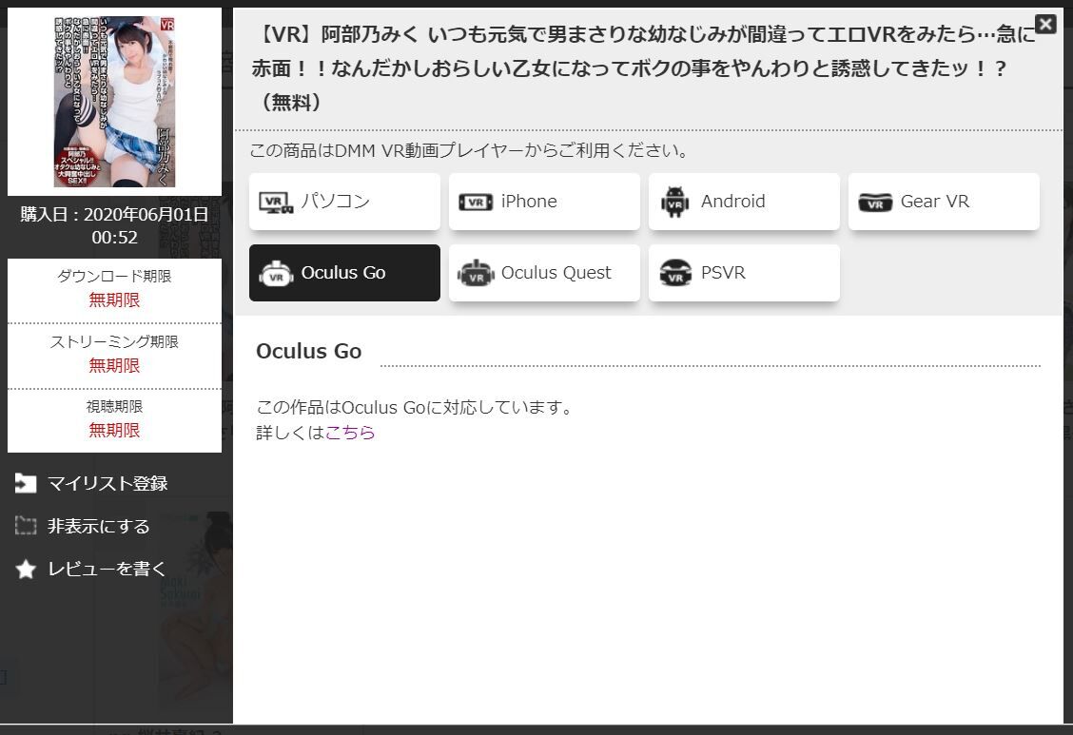Click the Oculus Go section heading
The height and width of the screenshot is (735, 1073).
(308, 351)
